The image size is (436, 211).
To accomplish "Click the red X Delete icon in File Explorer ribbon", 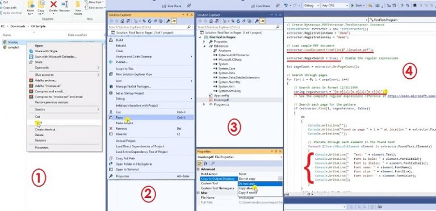I will tap(53, 5).
